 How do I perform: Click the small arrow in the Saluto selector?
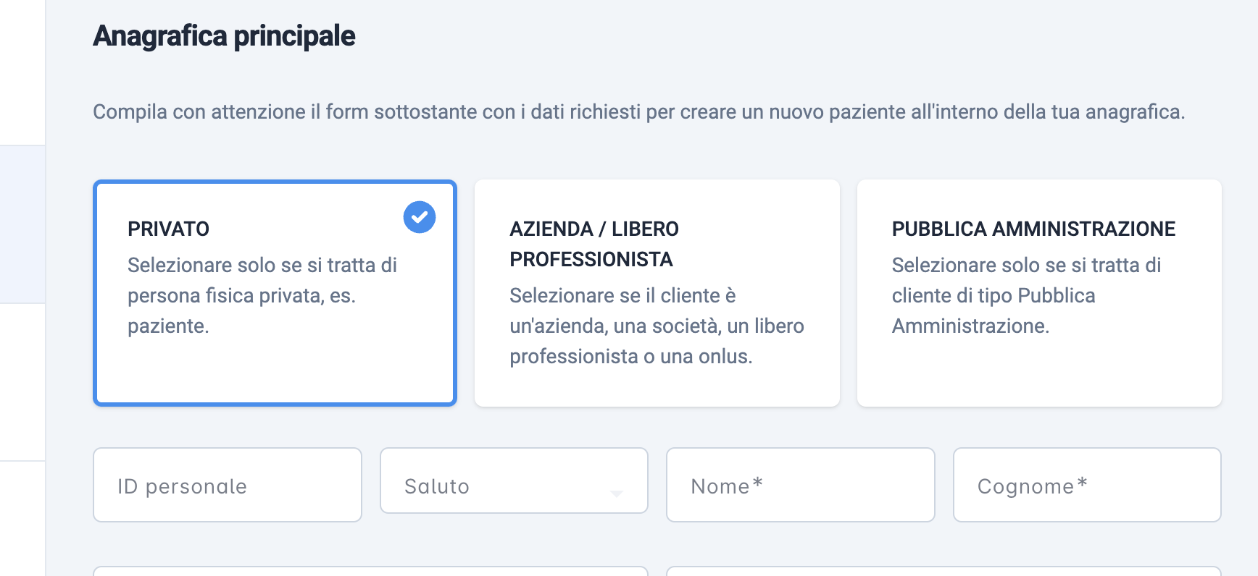617,493
